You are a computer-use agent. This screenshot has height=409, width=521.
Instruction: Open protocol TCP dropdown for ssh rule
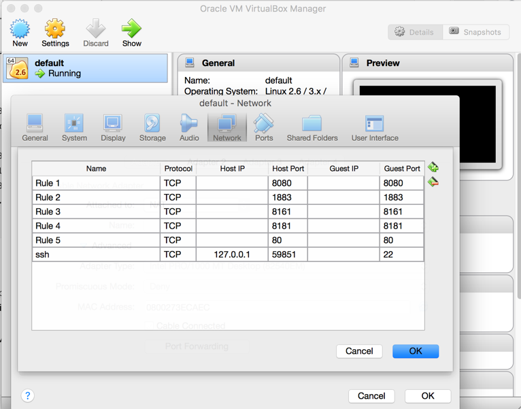point(178,255)
